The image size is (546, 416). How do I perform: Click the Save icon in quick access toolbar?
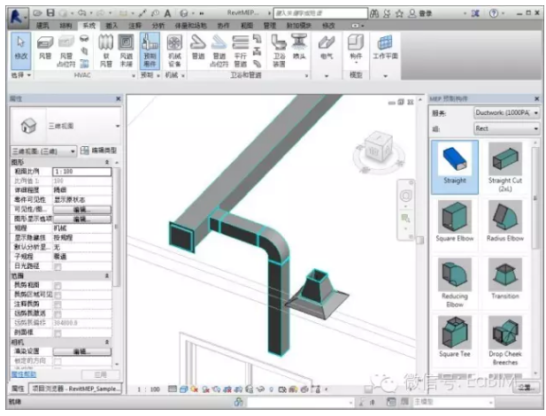point(50,13)
